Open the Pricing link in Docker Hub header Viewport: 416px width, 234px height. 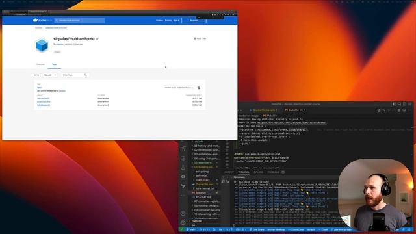pyautogui.click(x=168, y=20)
